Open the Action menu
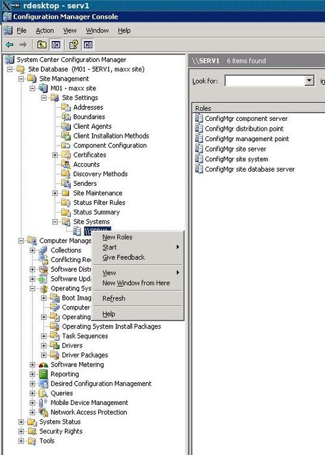This screenshot has height=455, width=325. (45, 31)
